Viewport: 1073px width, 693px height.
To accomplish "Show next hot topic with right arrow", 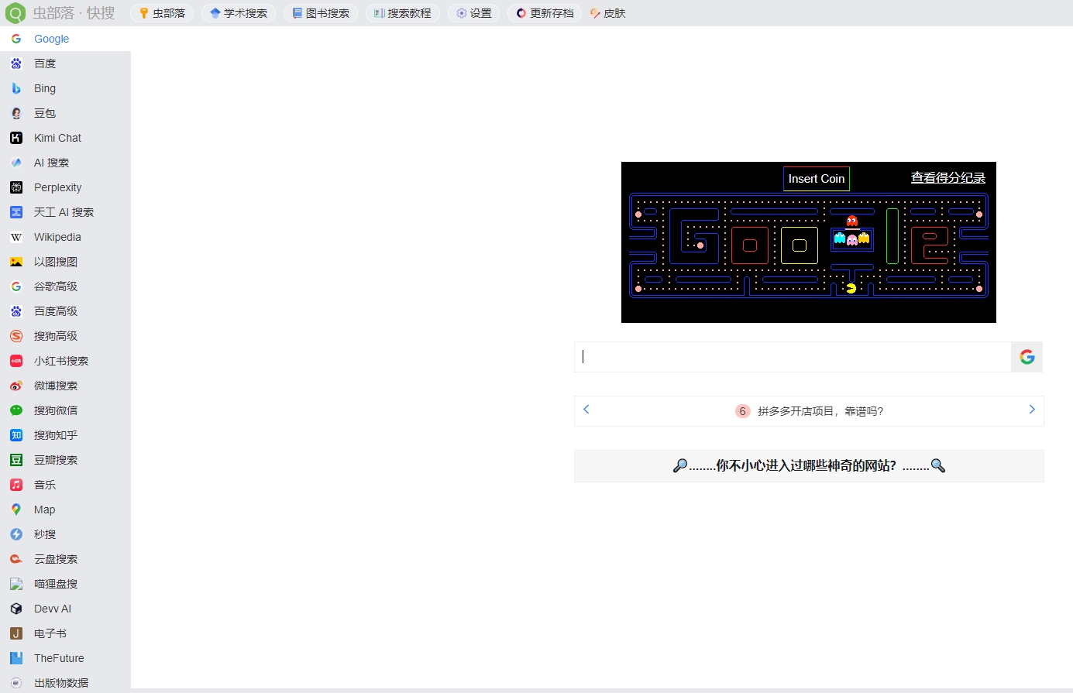I will point(1031,410).
